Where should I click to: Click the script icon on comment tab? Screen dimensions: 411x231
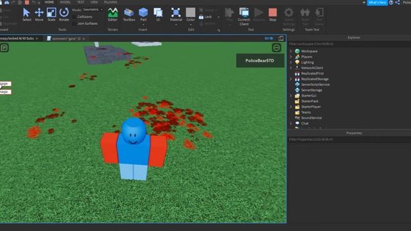(x=49, y=38)
